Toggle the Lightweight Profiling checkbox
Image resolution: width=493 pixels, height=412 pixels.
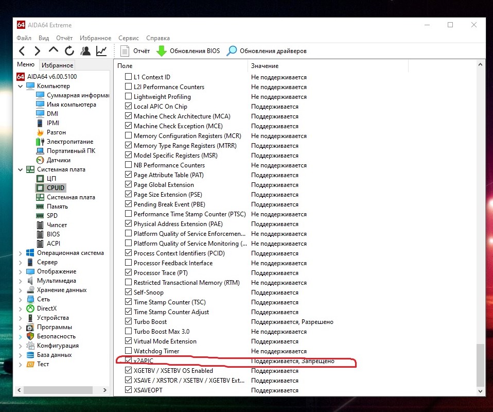pyautogui.click(x=128, y=96)
